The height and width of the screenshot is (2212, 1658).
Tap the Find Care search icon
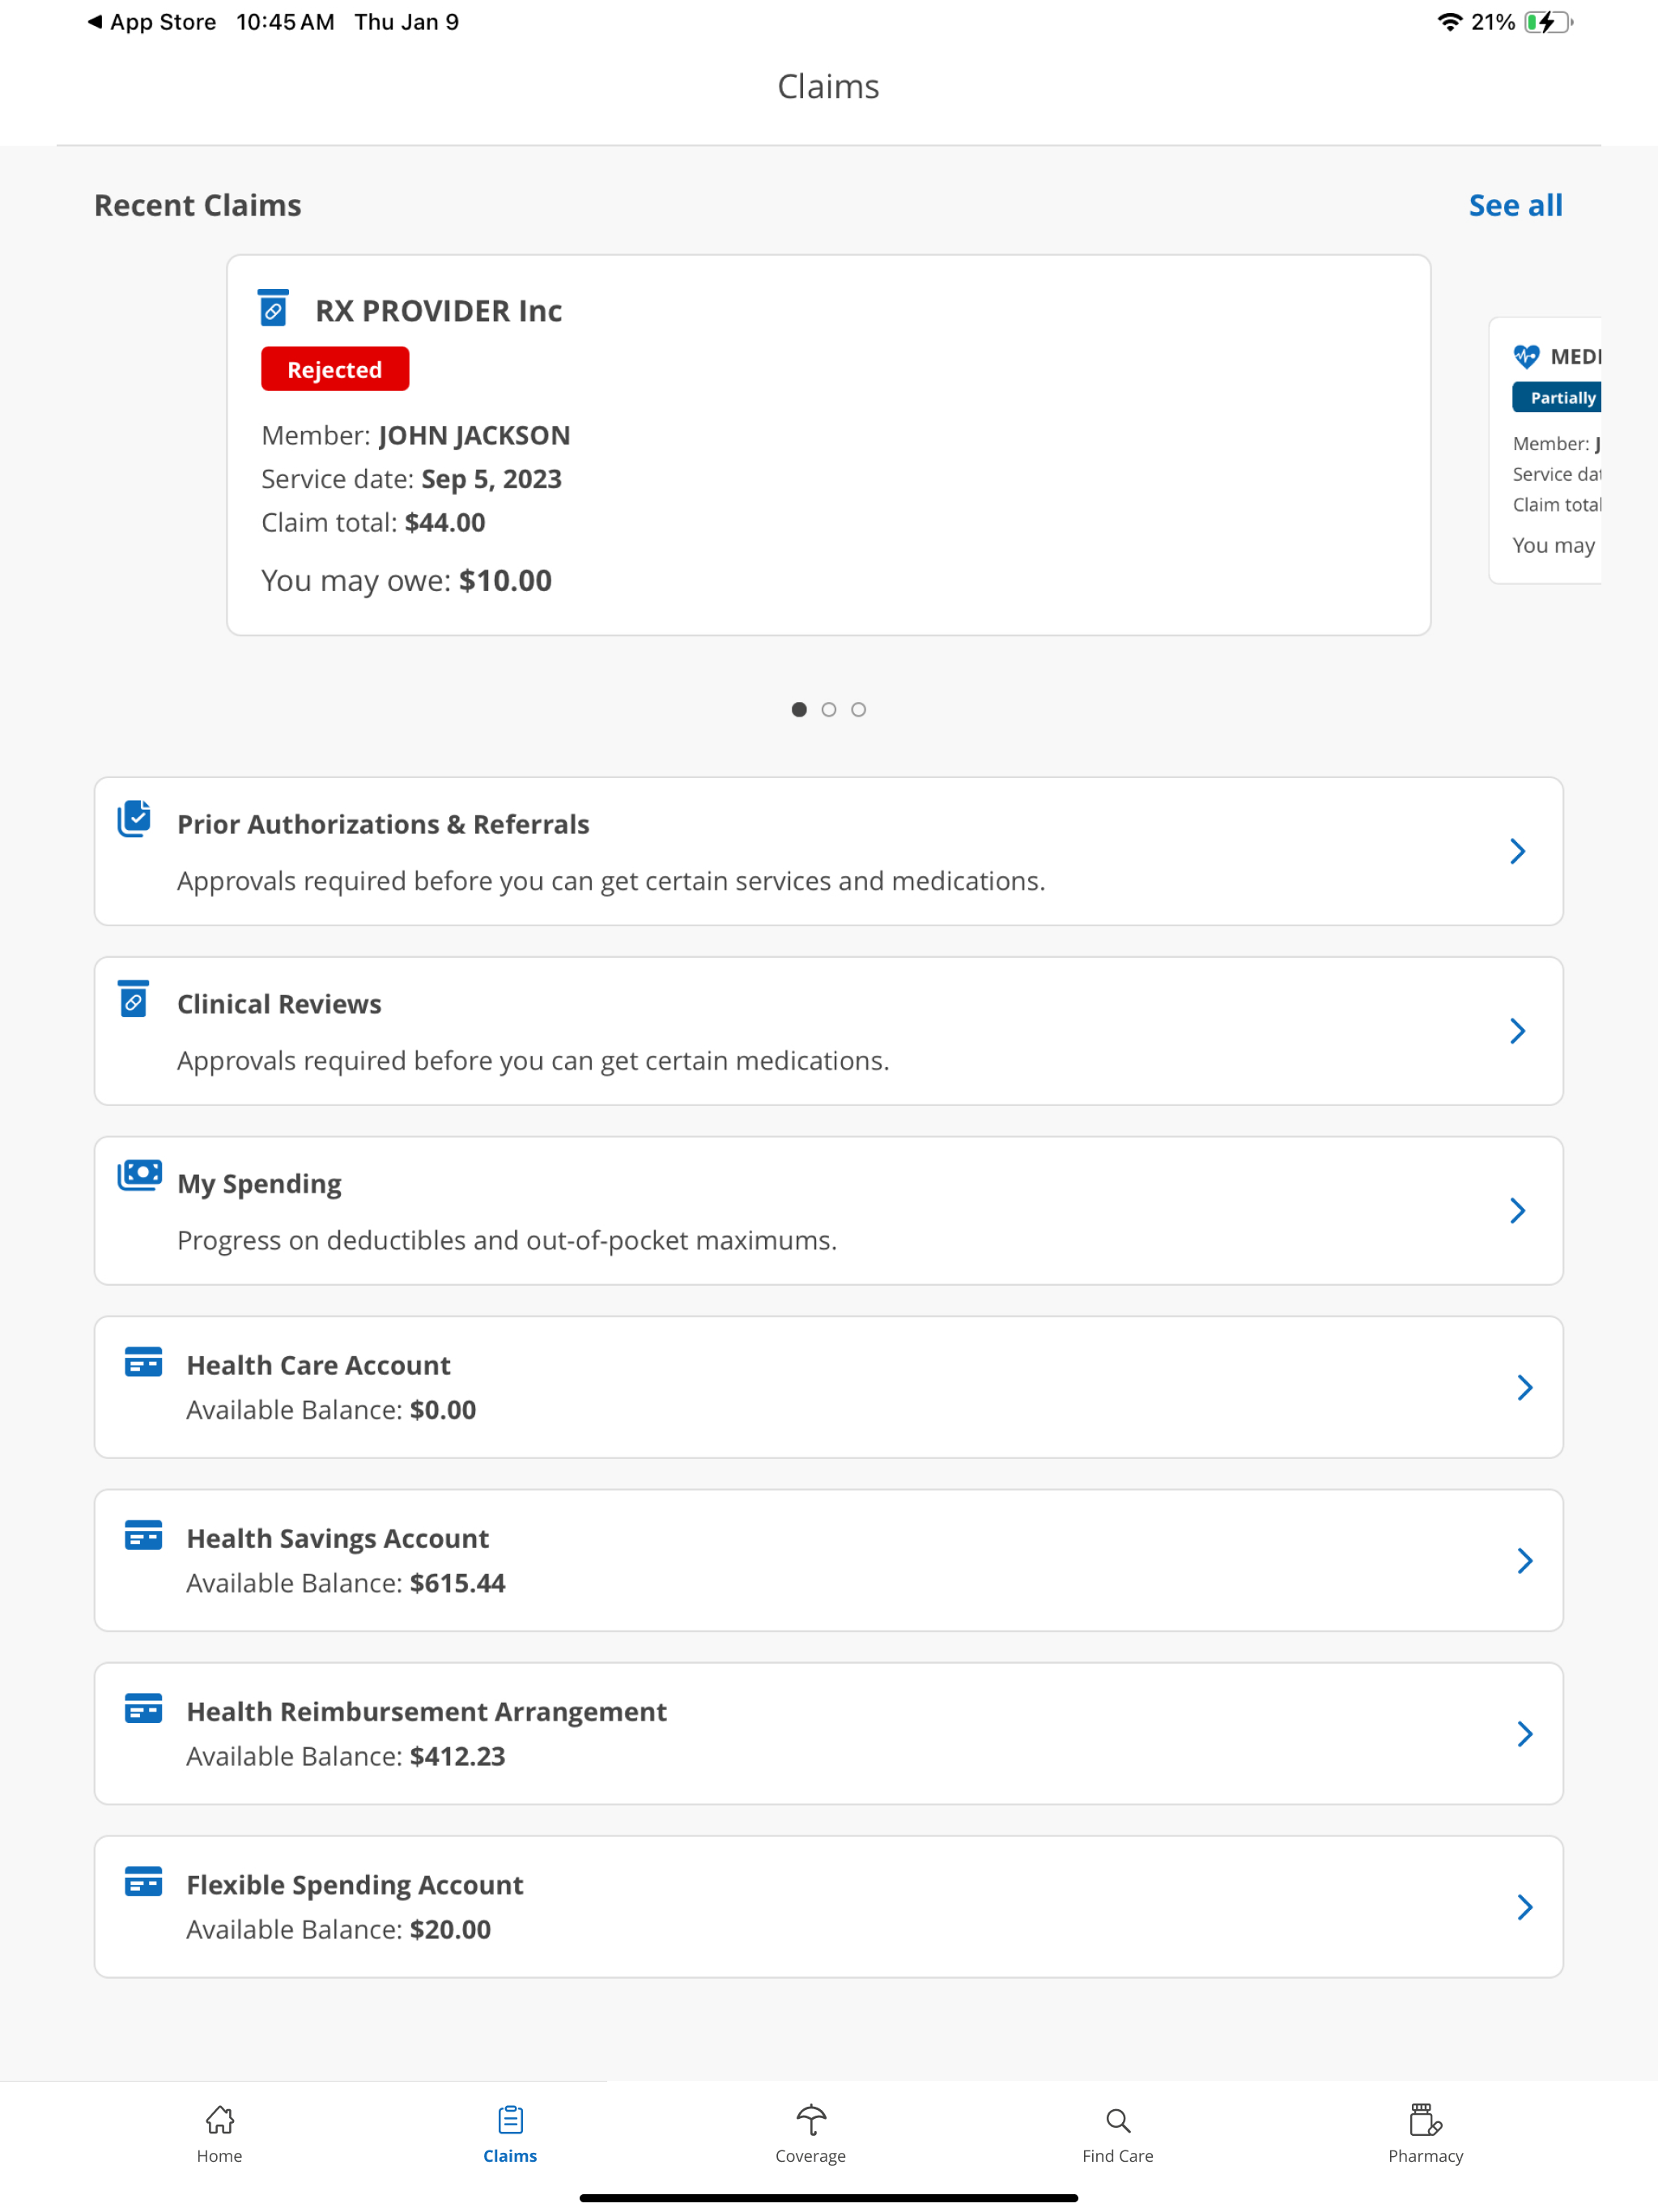1117,2119
